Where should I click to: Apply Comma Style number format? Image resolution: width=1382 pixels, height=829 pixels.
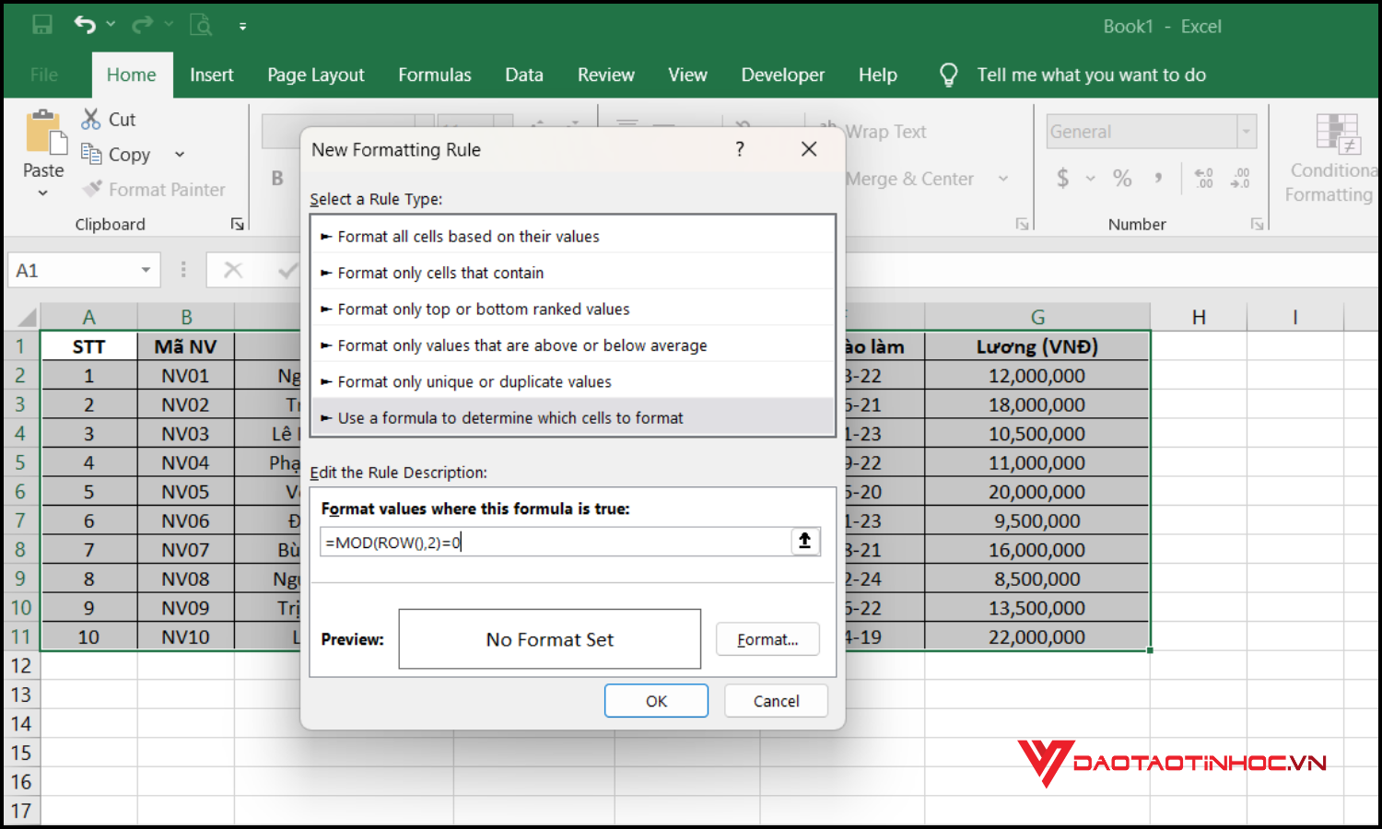tap(1158, 178)
